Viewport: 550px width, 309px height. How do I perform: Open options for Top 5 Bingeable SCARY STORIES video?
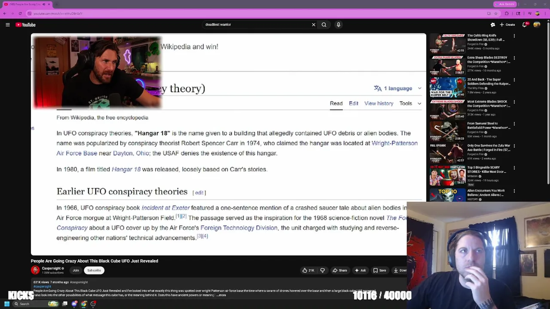click(514, 168)
